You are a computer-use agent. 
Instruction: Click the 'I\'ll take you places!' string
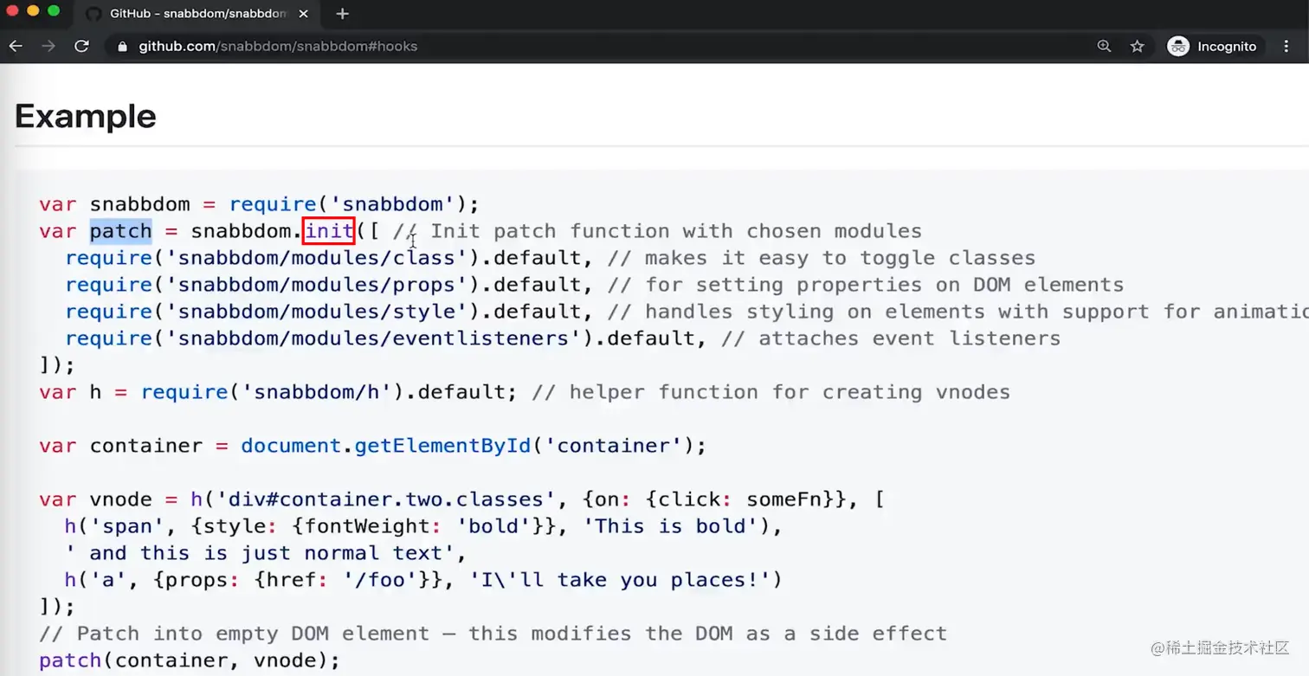[x=619, y=580]
